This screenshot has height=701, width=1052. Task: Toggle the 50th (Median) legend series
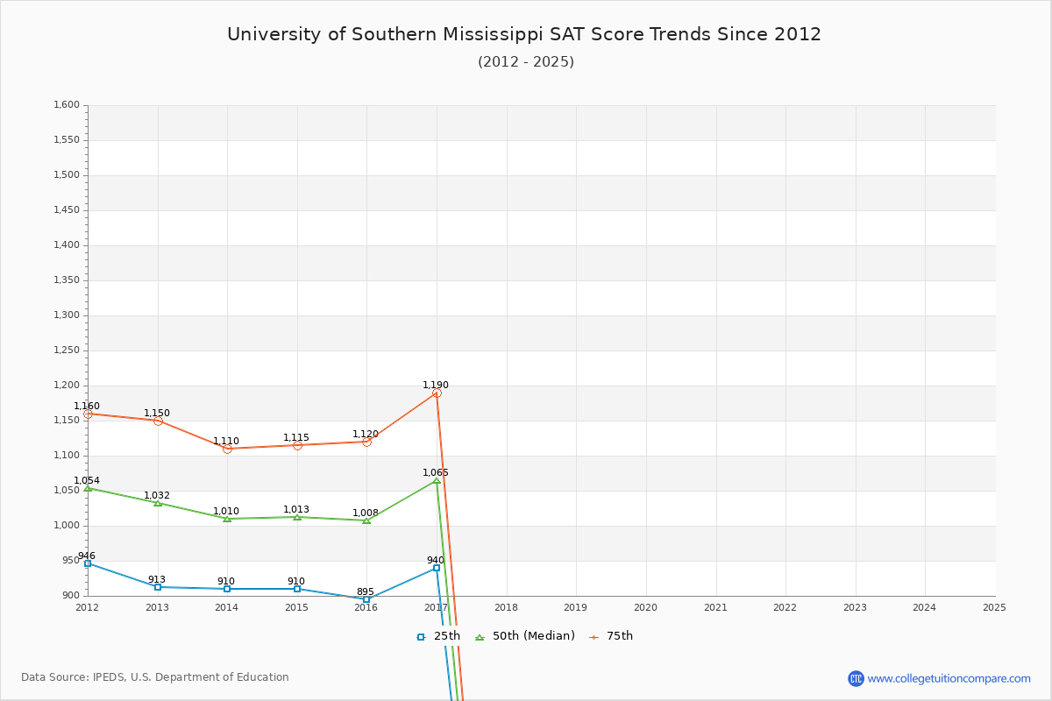tap(524, 636)
